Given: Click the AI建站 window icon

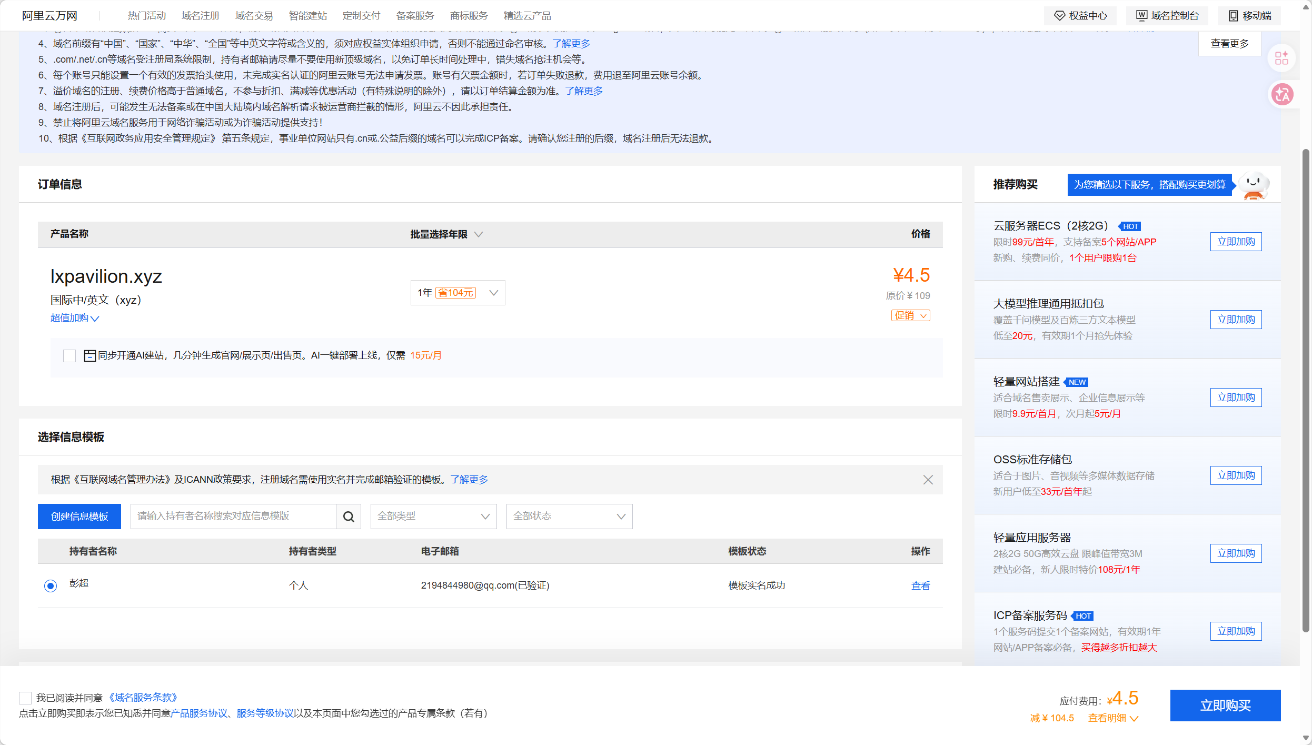Looking at the screenshot, I should coord(90,356).
